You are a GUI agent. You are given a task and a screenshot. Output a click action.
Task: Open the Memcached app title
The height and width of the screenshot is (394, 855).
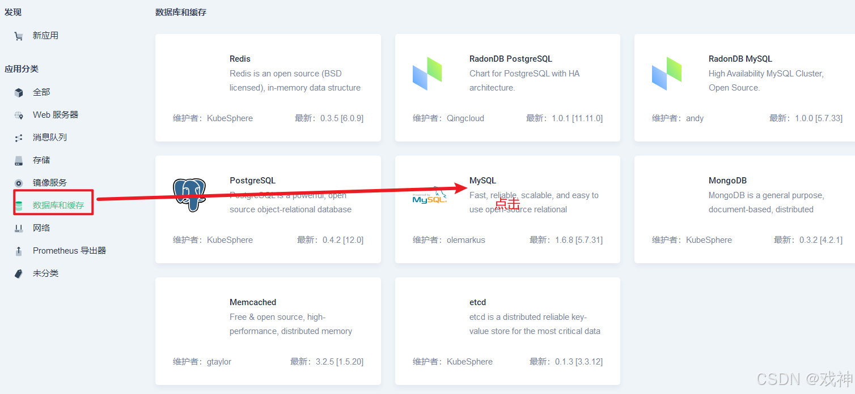click(253, 302)
